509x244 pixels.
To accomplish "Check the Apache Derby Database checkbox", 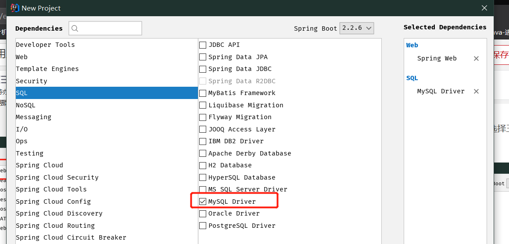I will 203,153.
